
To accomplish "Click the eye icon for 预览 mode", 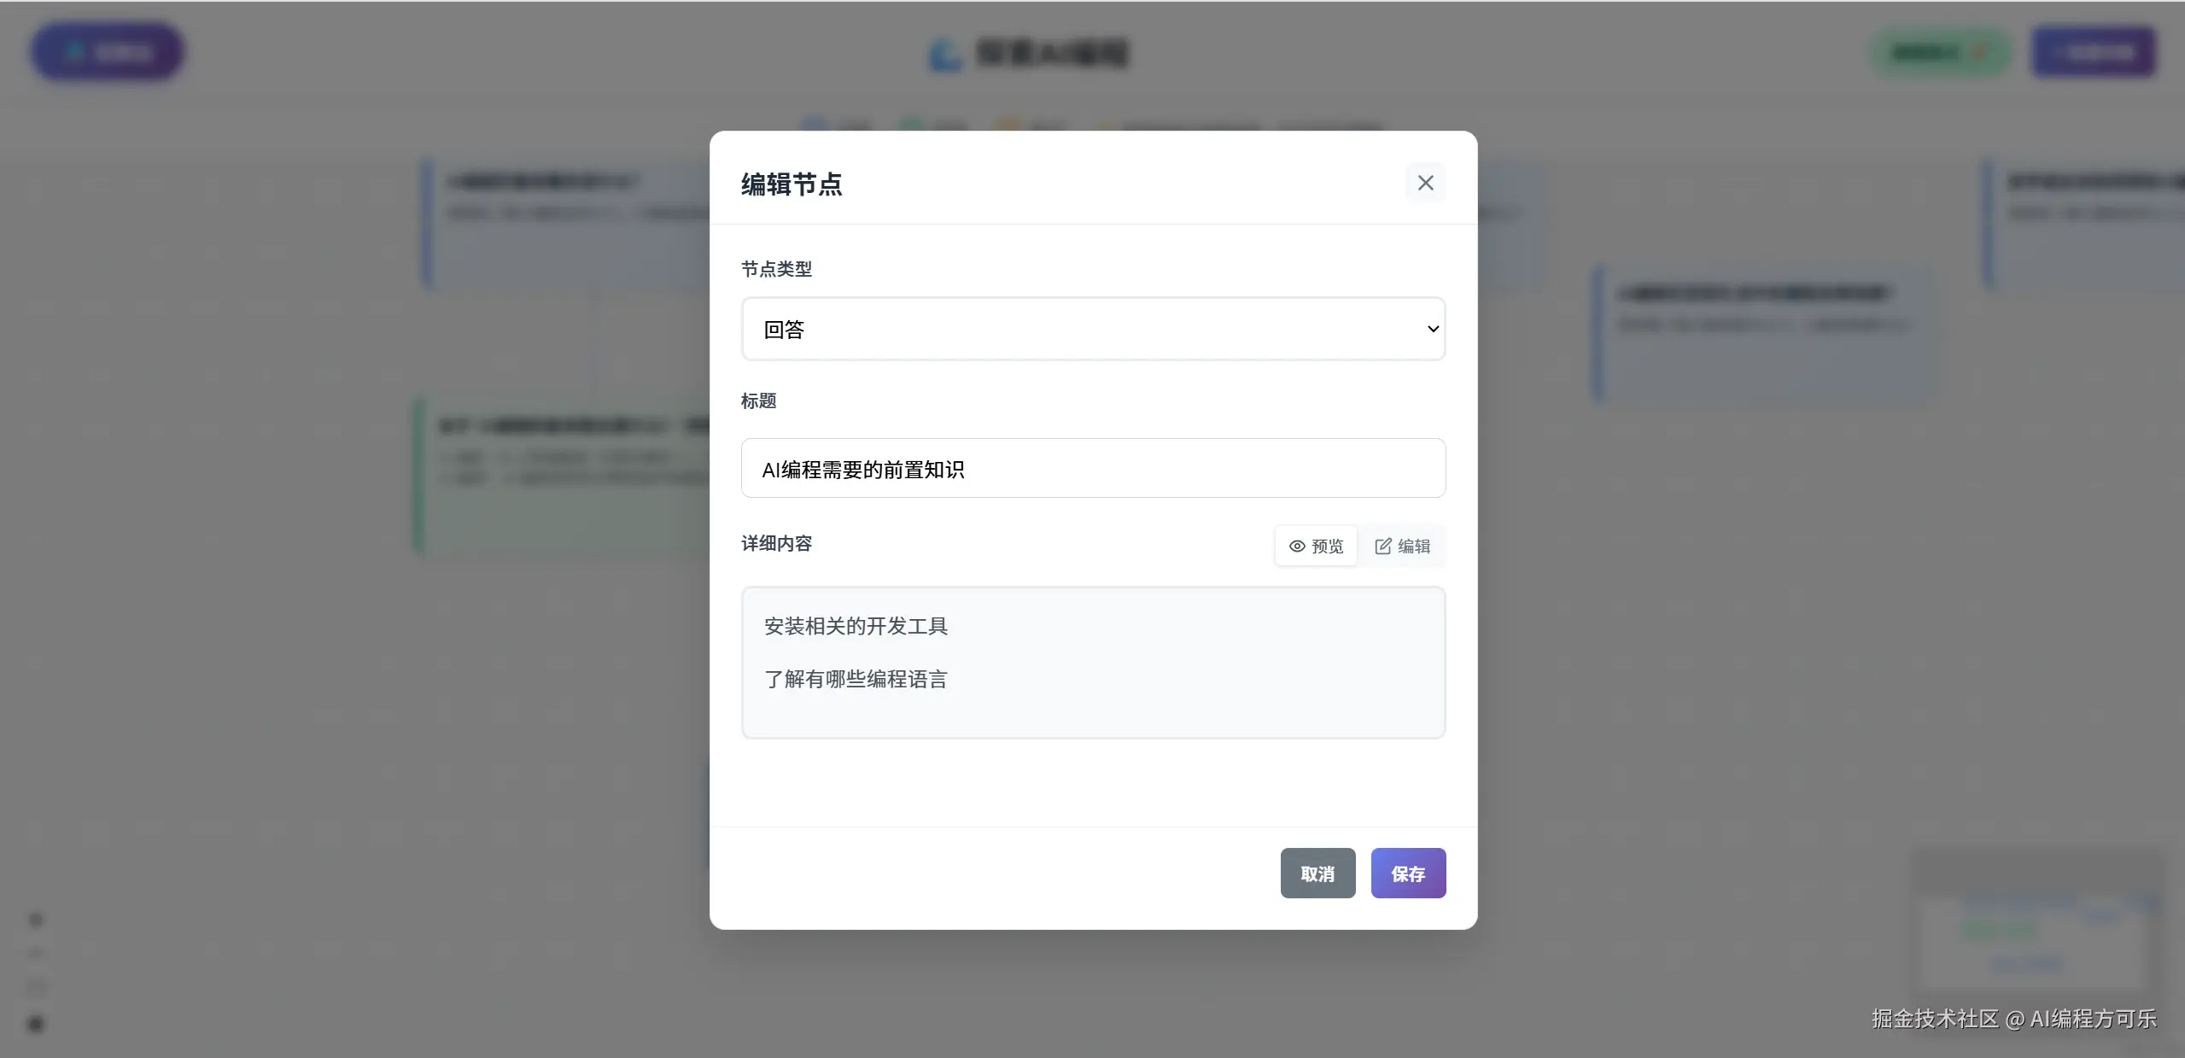I will [x=1297, y=547].
